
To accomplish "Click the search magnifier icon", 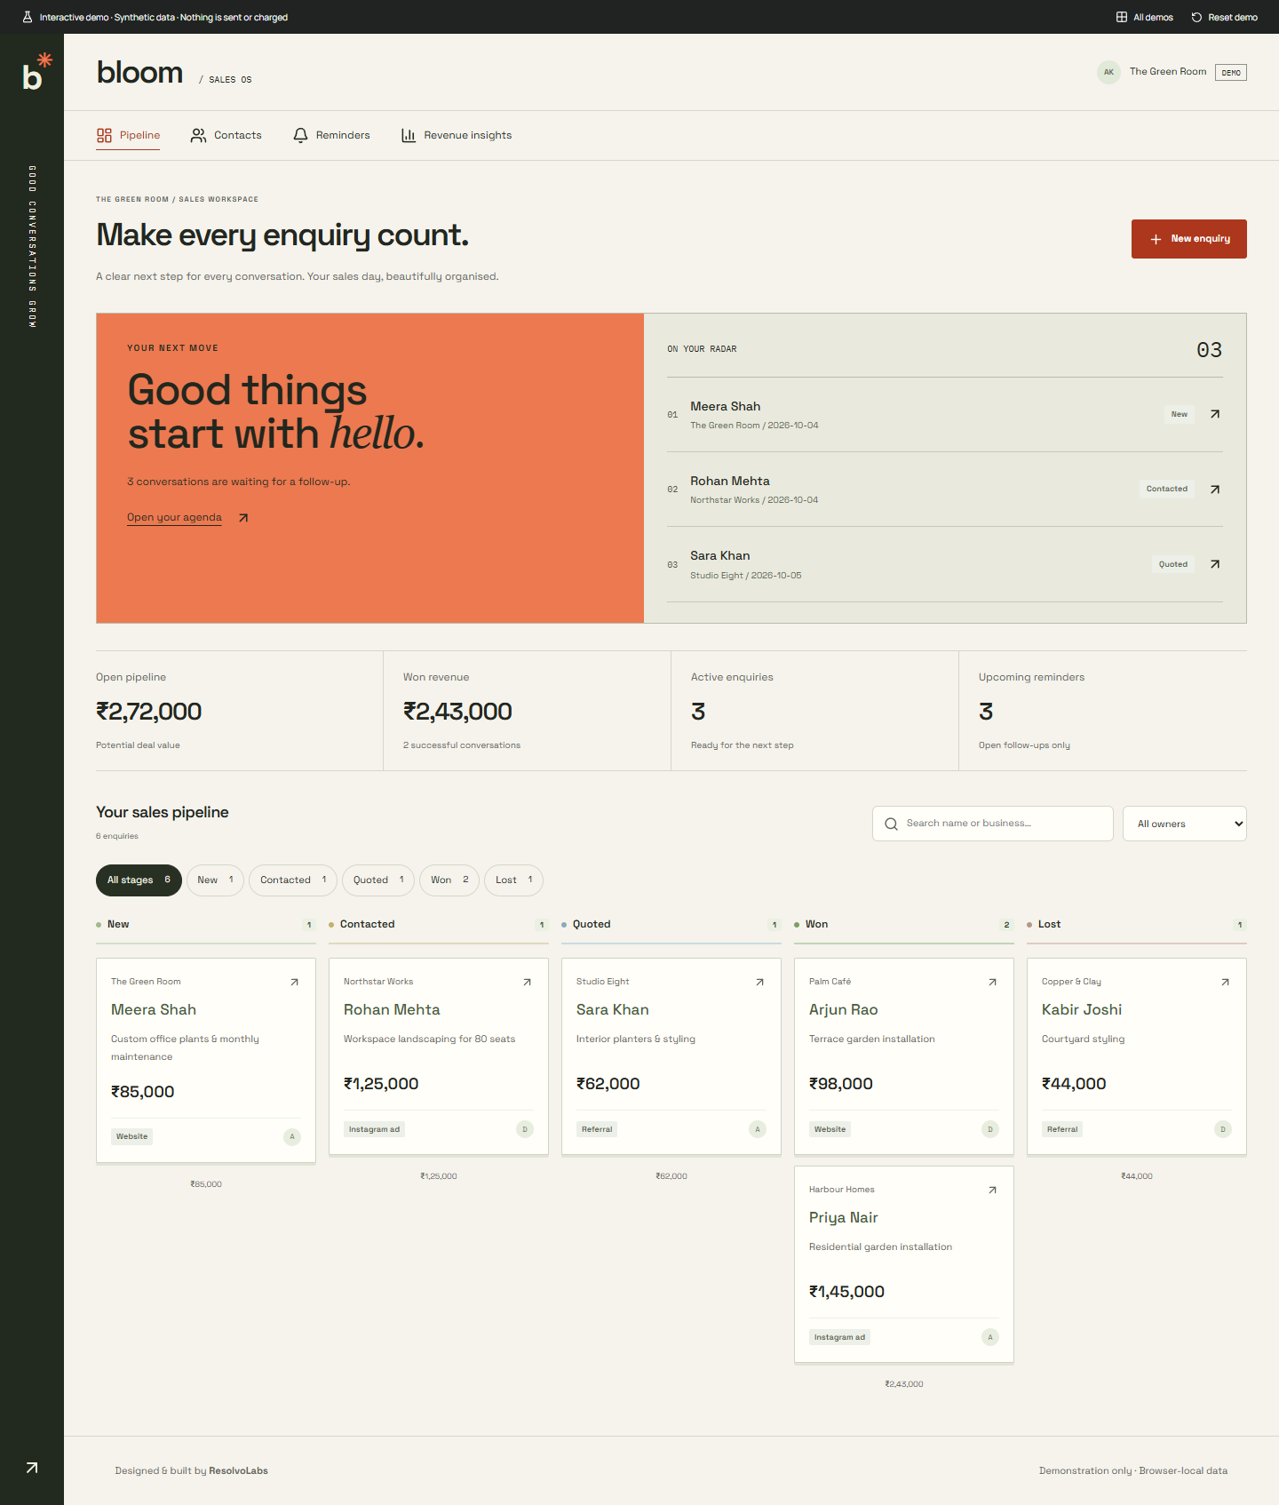I will [891, 824].
